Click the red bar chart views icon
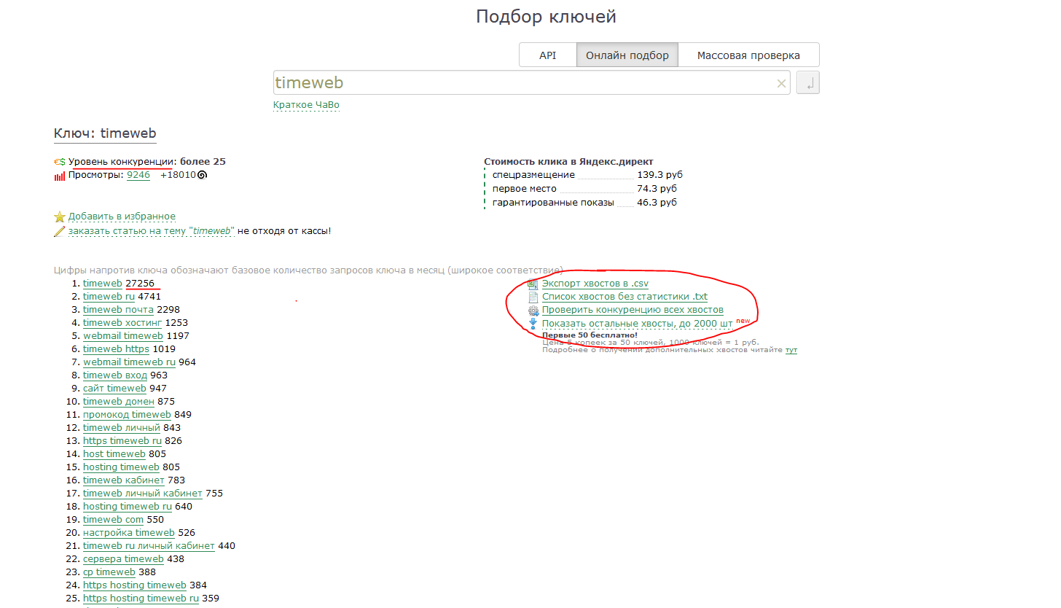1061x608 pixels. [60, 176]
